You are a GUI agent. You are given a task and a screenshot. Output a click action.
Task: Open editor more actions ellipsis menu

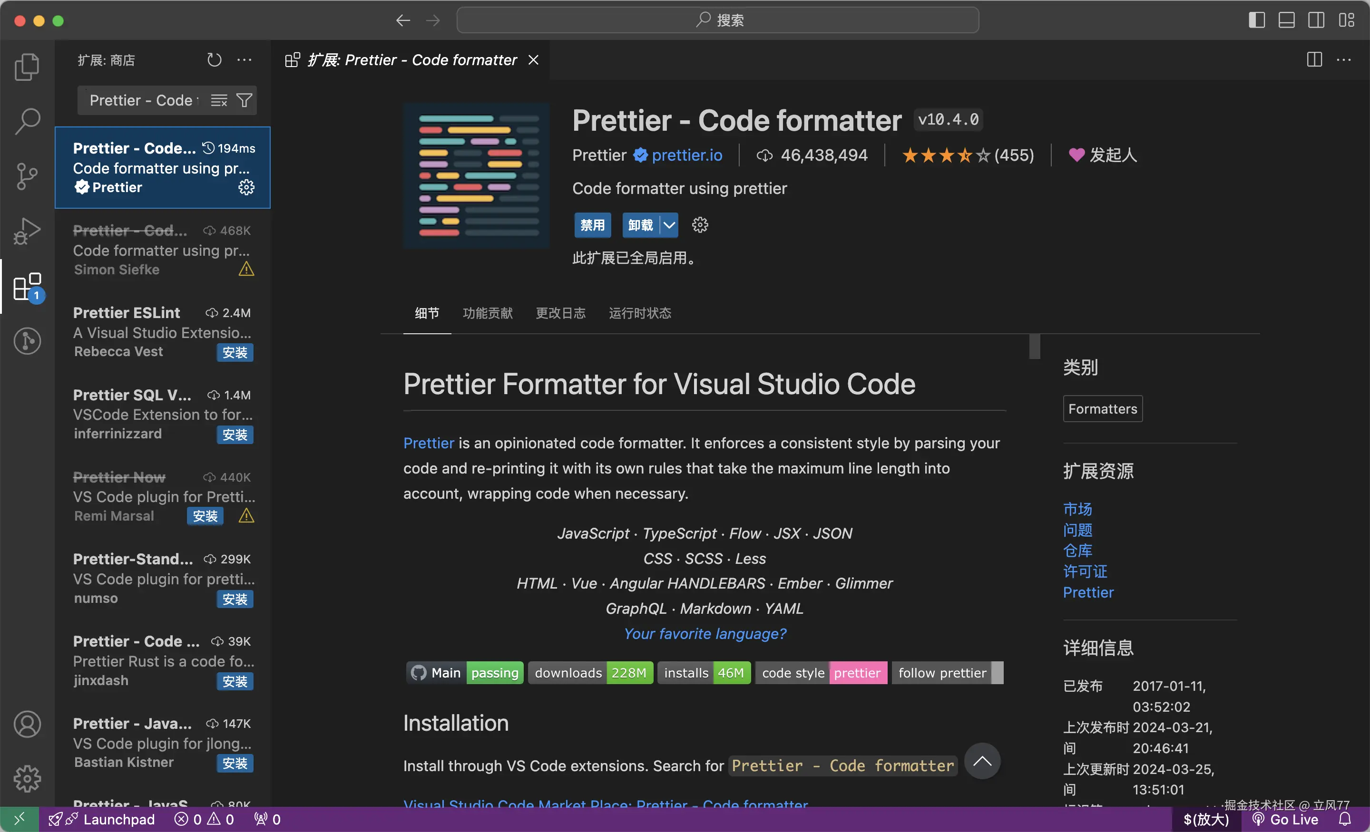click(1344, 60)
